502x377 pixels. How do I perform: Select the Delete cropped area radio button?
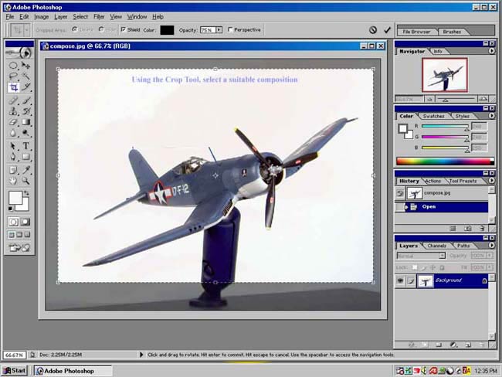(75, 29)
